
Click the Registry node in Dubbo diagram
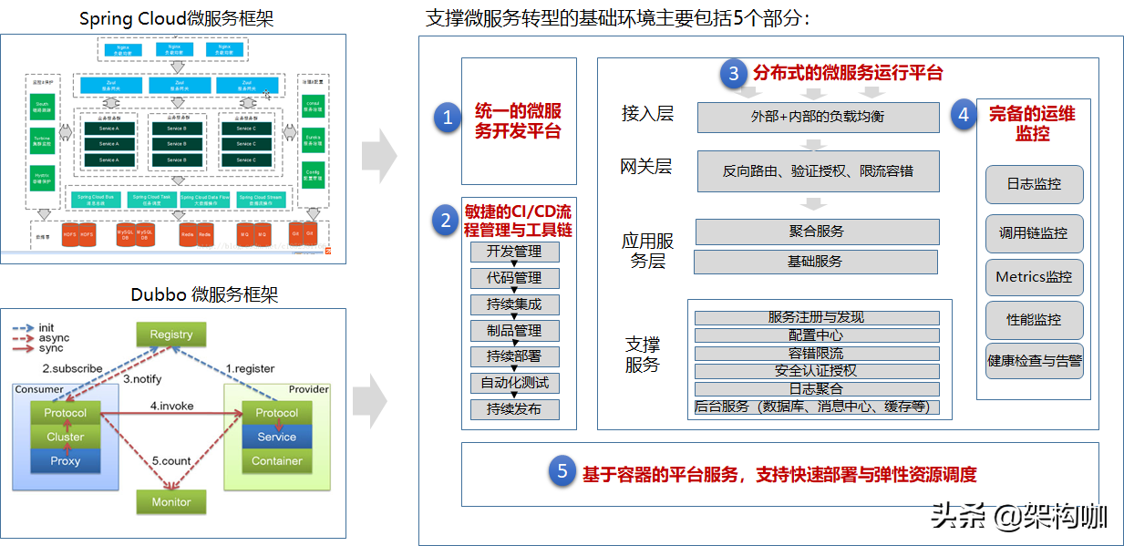click(171, 335)
